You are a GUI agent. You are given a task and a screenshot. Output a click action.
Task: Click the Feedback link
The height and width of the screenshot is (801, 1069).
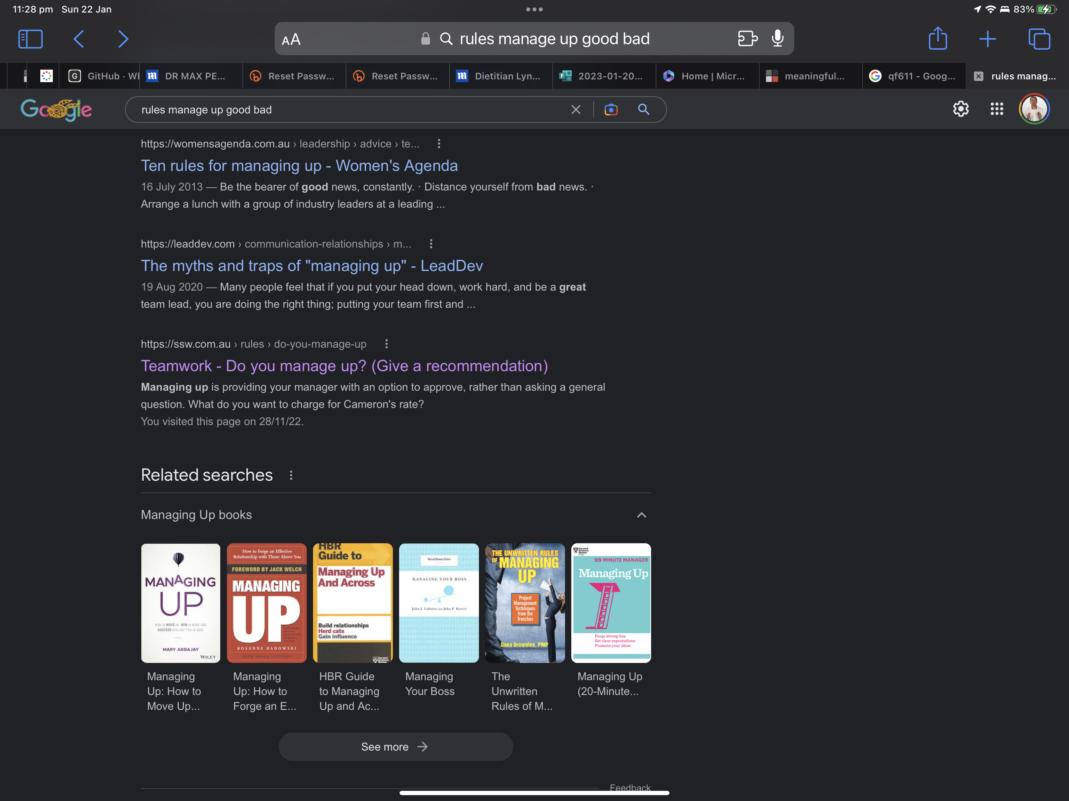coord(630,787)
